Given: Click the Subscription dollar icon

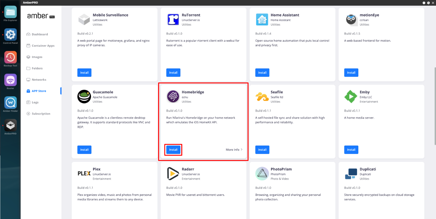Looking at the screenshot, I should tap(28, 114).
